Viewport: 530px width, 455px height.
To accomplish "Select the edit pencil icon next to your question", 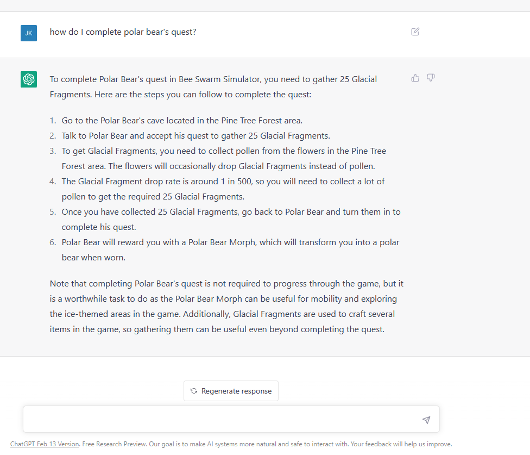I will [415, 32].
